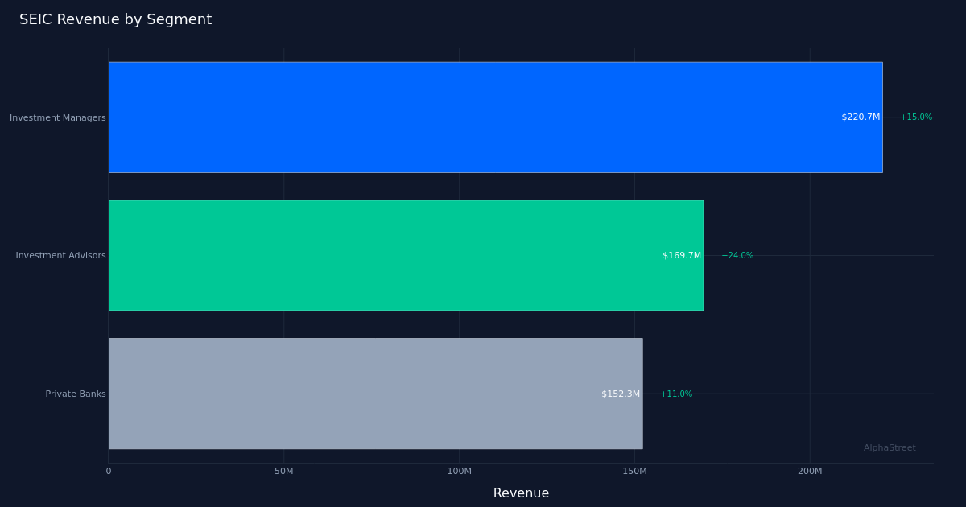This screenshot has width=966, height=507.
Task: Click the $220.7M value label
Action: [859, 117]
